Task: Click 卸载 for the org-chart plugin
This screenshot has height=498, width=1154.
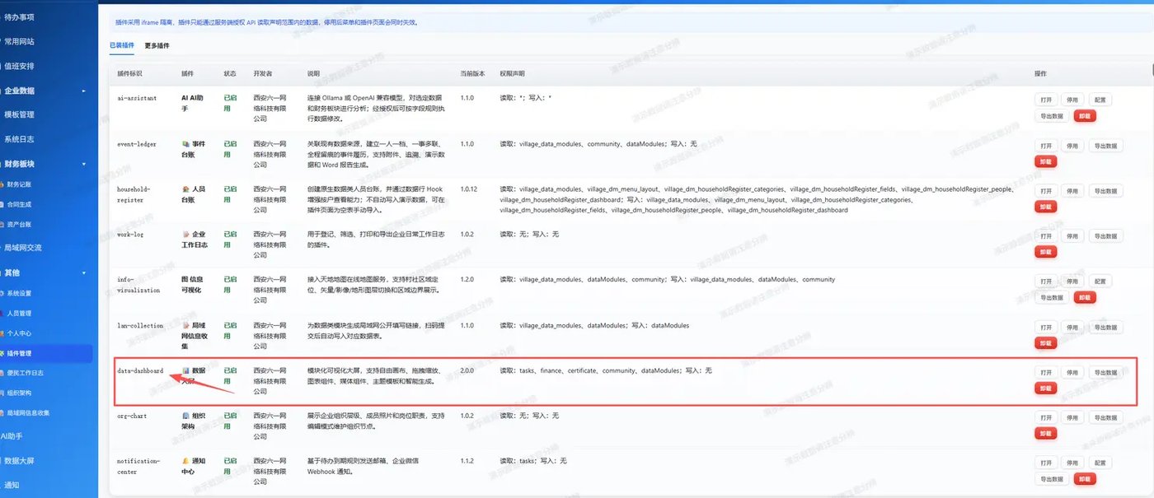Action: 1046,434
